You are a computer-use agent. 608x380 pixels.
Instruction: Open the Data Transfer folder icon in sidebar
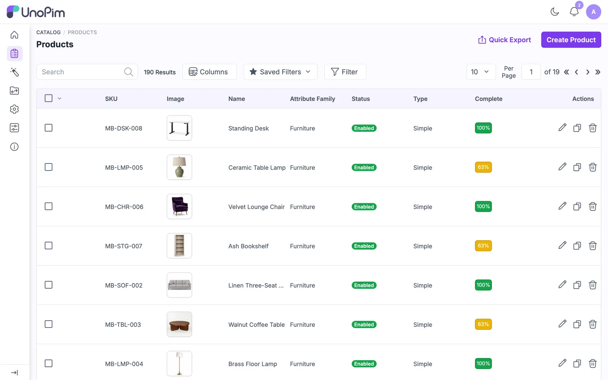tap(14, 91)
